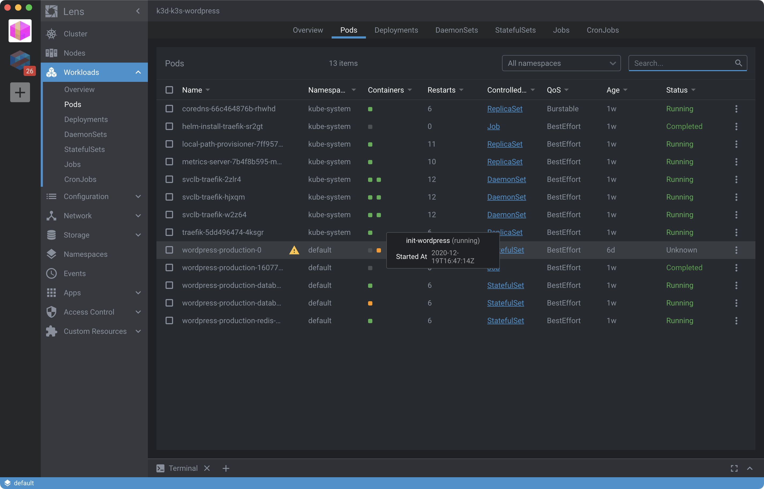Expand the Access Control section
764x489 pixels.
pyautogui.click(x=138, y=312)
